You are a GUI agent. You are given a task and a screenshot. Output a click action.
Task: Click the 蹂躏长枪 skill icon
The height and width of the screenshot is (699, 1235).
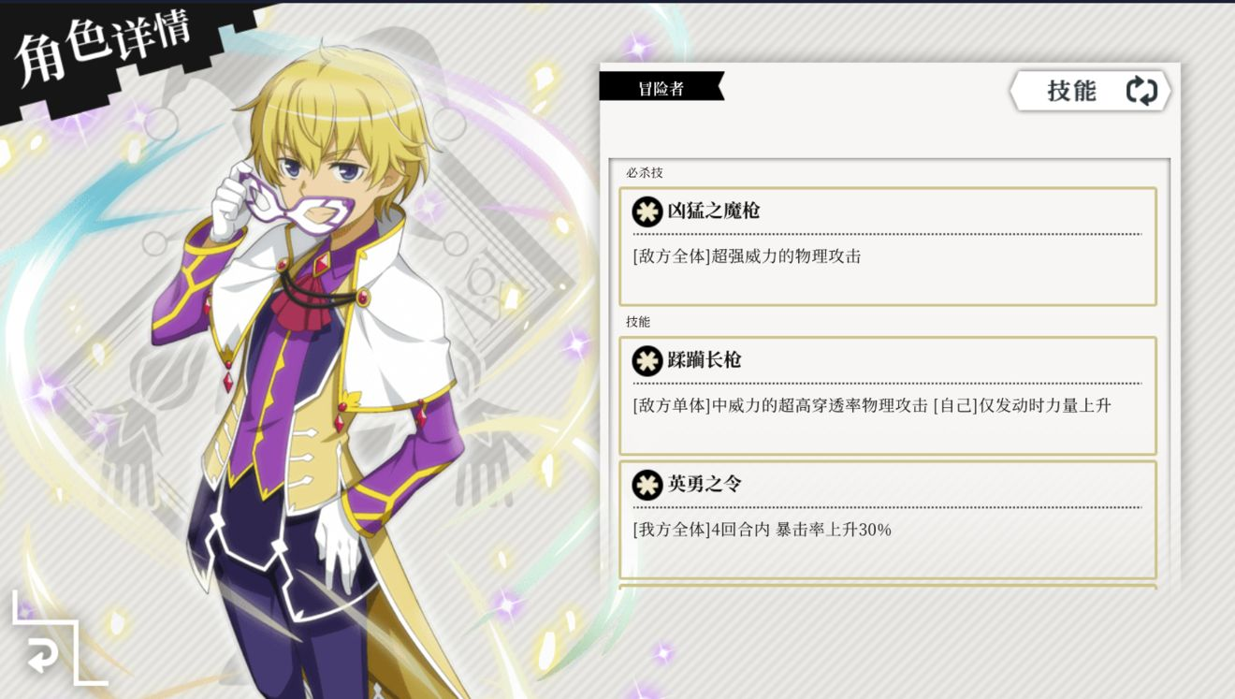tap(647, 360)
